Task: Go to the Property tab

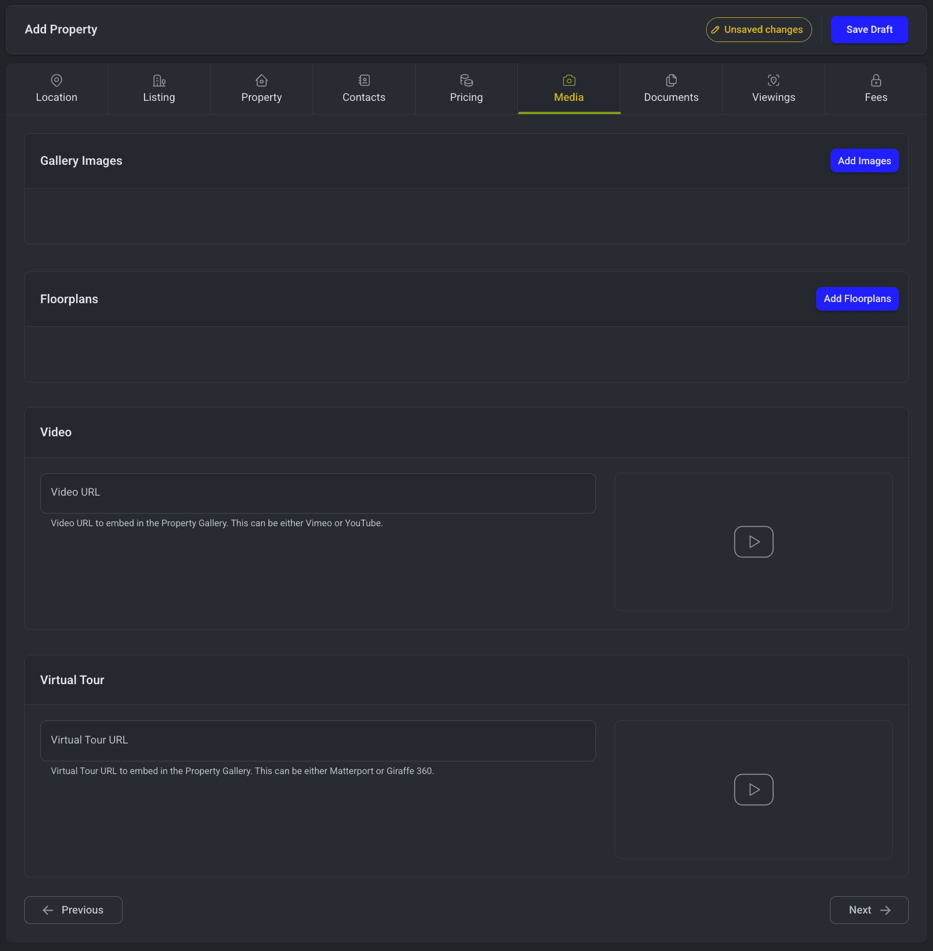Action: [x=261, y=89]
